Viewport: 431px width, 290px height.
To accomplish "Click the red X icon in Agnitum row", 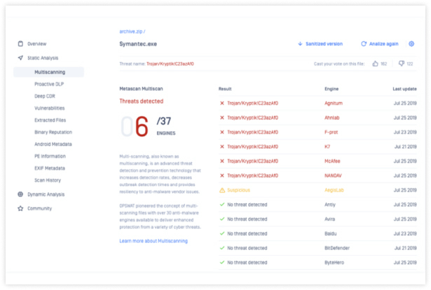I will (x=222, y=103).
